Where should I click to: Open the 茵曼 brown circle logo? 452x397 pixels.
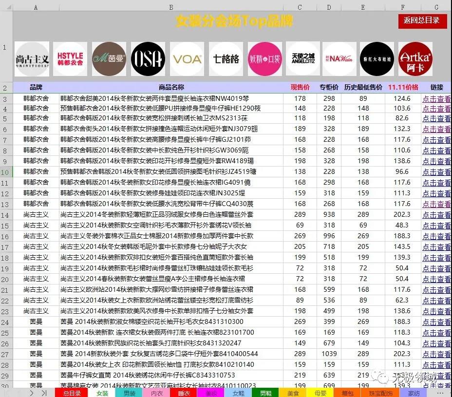coord(109,59)
